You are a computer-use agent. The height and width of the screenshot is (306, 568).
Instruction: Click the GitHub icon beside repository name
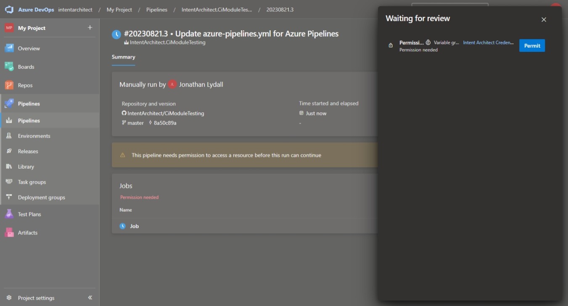click(x=124, y=113)
